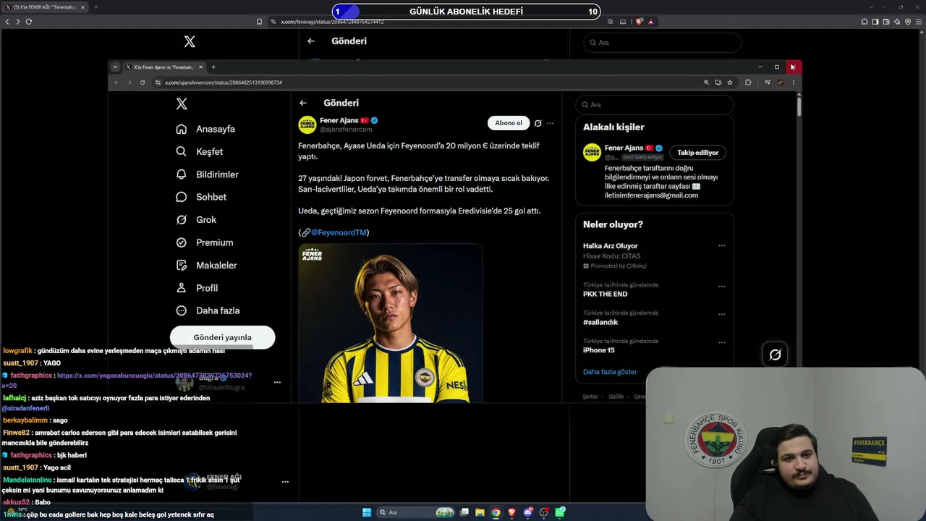
Task: Click X logo in background browser window
Action: 190,42
